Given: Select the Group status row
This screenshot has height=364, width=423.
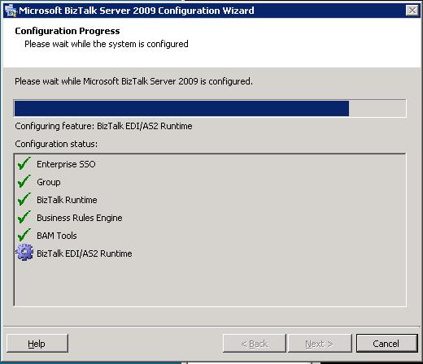Looking at the screenshot, I should click(x=210, y=182).
